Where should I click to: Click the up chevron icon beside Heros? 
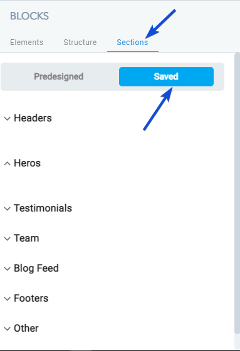click(x=7, y=163)
